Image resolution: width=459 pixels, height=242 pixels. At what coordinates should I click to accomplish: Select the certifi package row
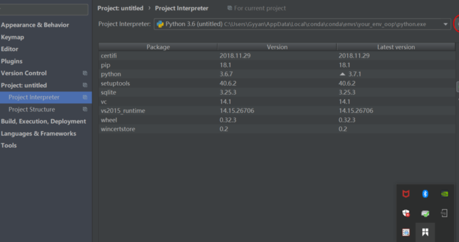(277, 55)
